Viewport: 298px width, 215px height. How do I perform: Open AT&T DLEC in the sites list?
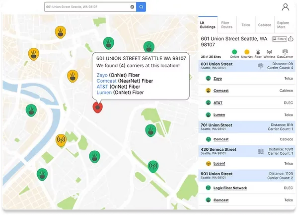click(x=218, y=103)
